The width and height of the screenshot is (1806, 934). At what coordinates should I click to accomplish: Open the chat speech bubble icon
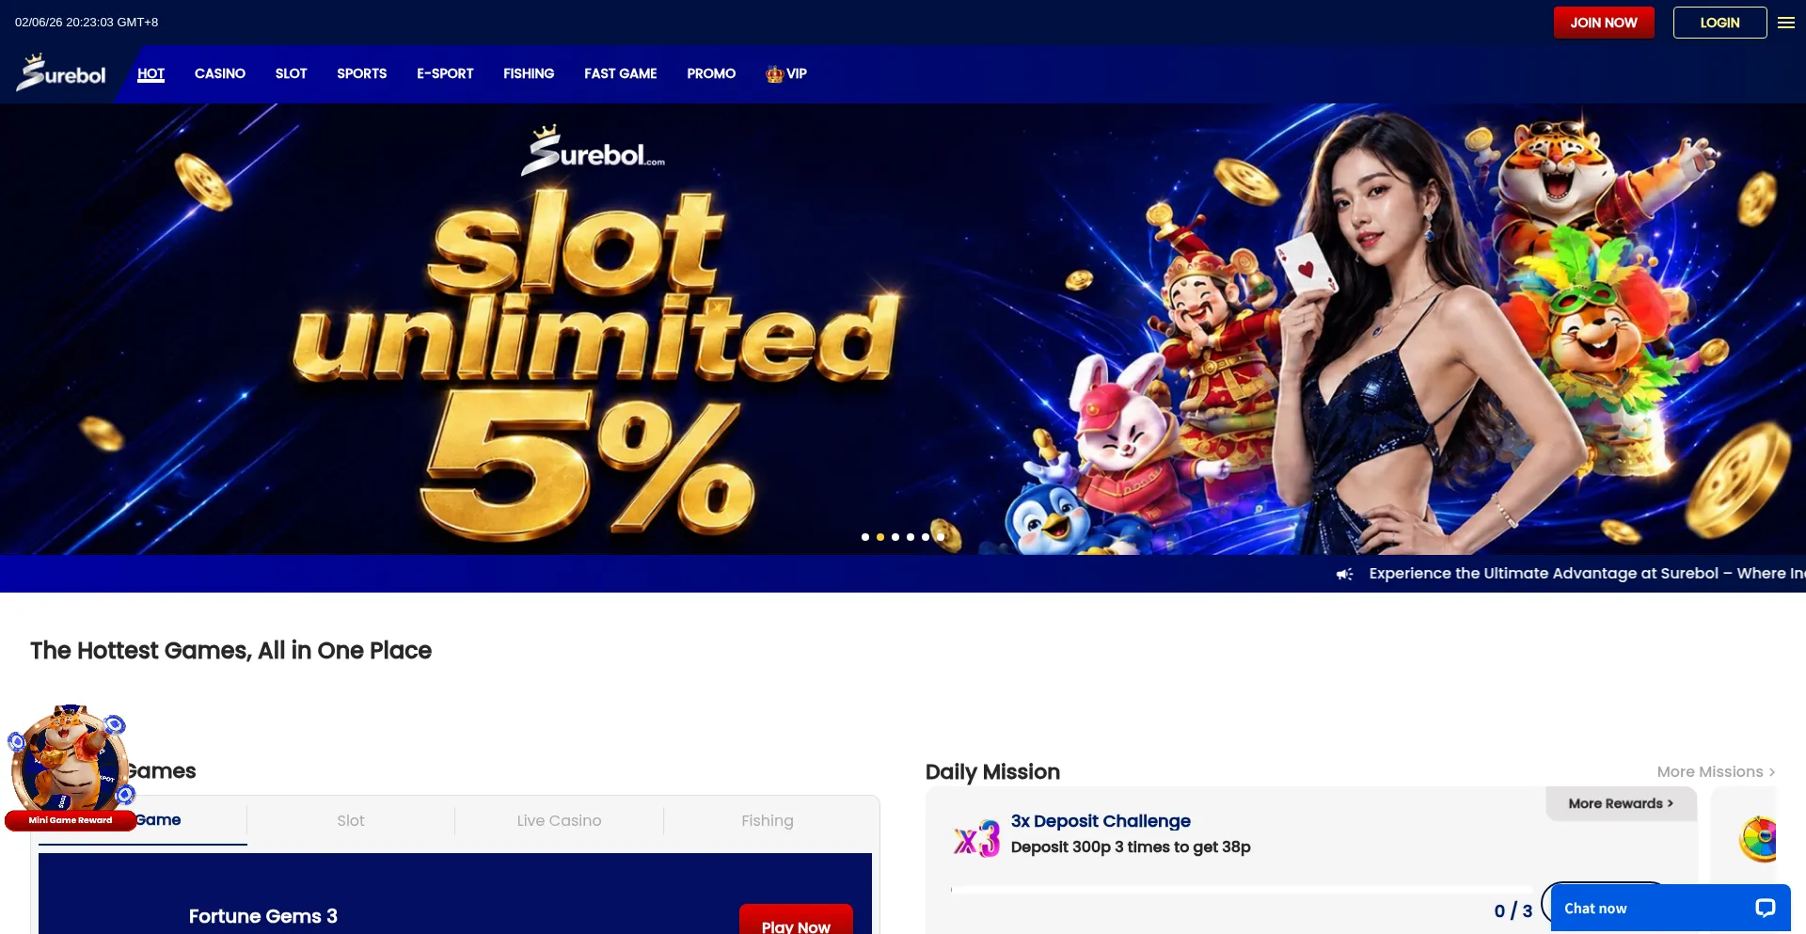[1765, 908]
